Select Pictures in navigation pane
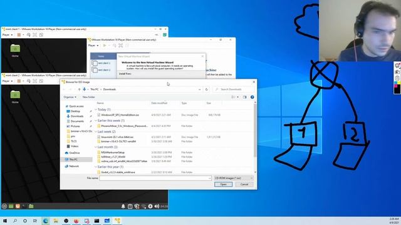The image size is (401, 225). point(75,126)
